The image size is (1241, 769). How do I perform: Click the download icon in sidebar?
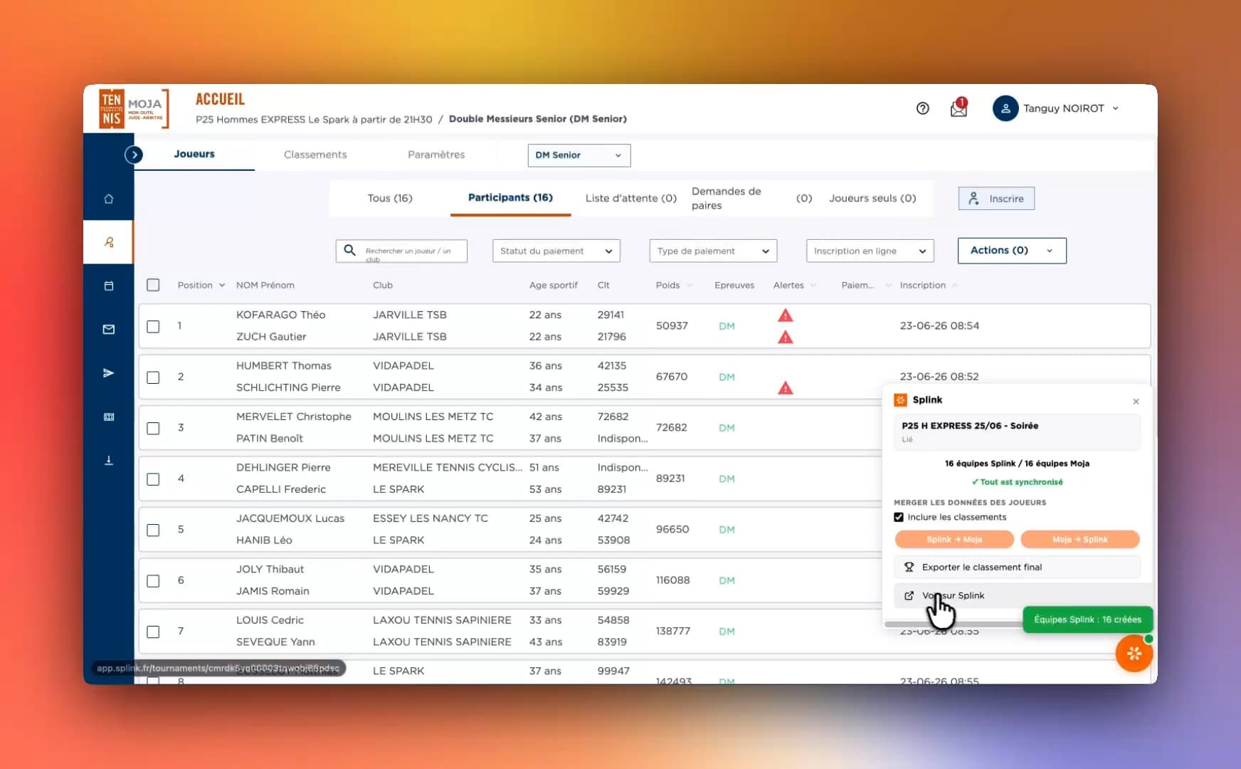(x=108, y=460)
